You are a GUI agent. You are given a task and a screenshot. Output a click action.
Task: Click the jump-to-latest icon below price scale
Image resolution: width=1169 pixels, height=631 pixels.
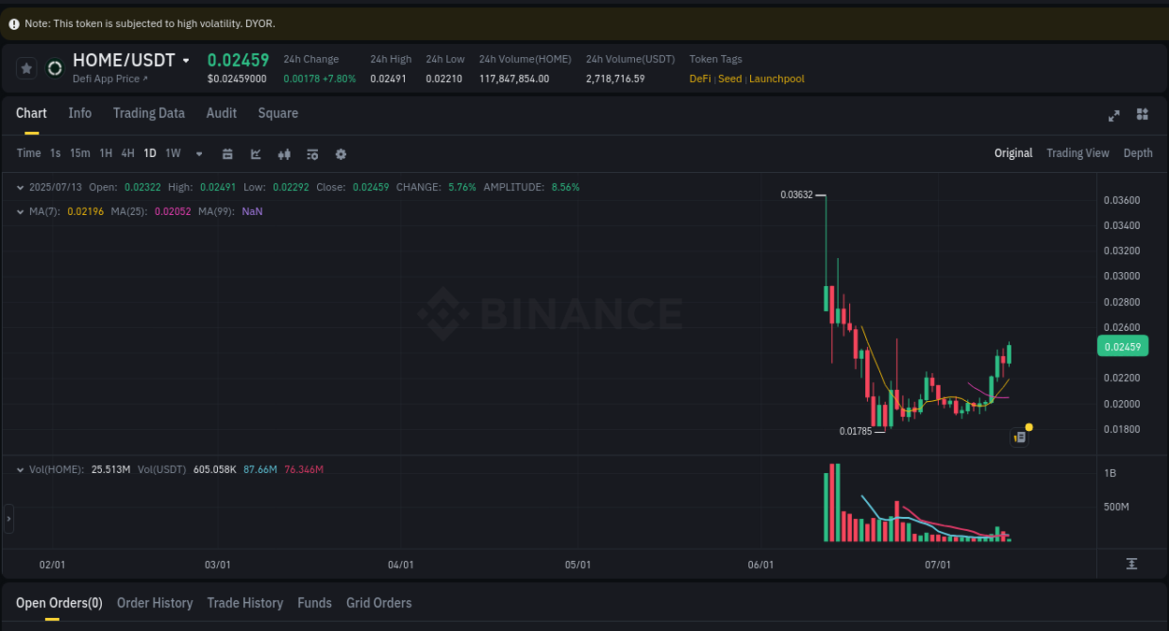pos(1131,564)
